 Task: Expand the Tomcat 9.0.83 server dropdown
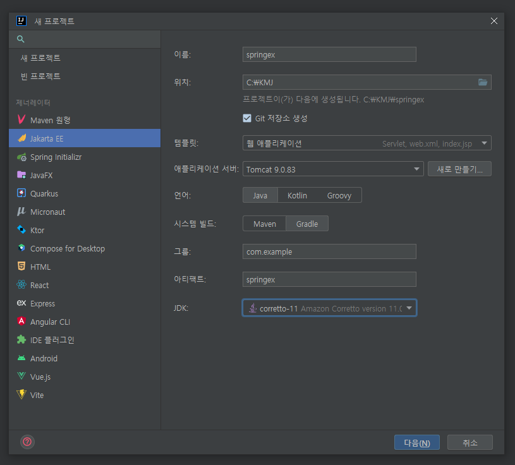(416, 169)
